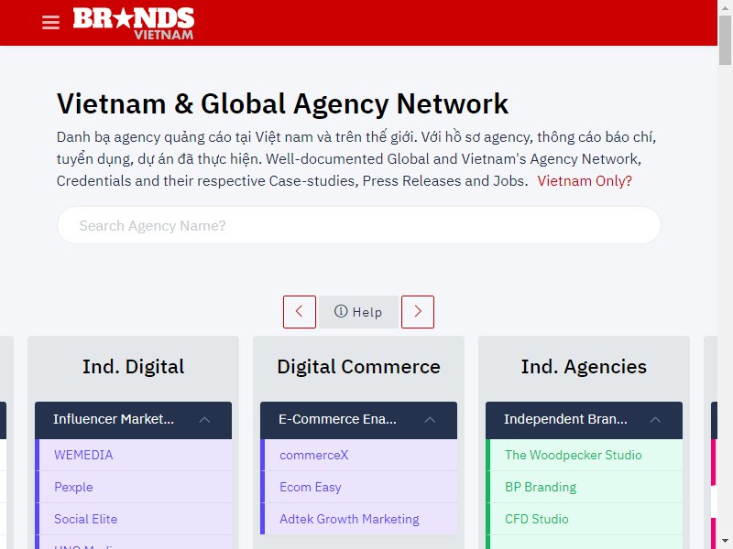Image resolution: width=733 pixels, height=549 pixels.
Task: Focus the Search Agency Name field
Action: click(358, 225)
